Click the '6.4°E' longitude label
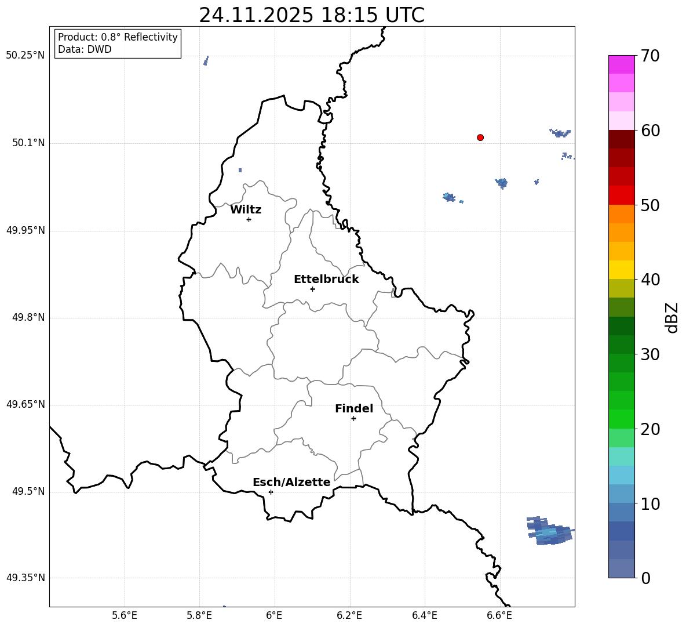The width and height of the screenshot is (686, 627). 424,615
